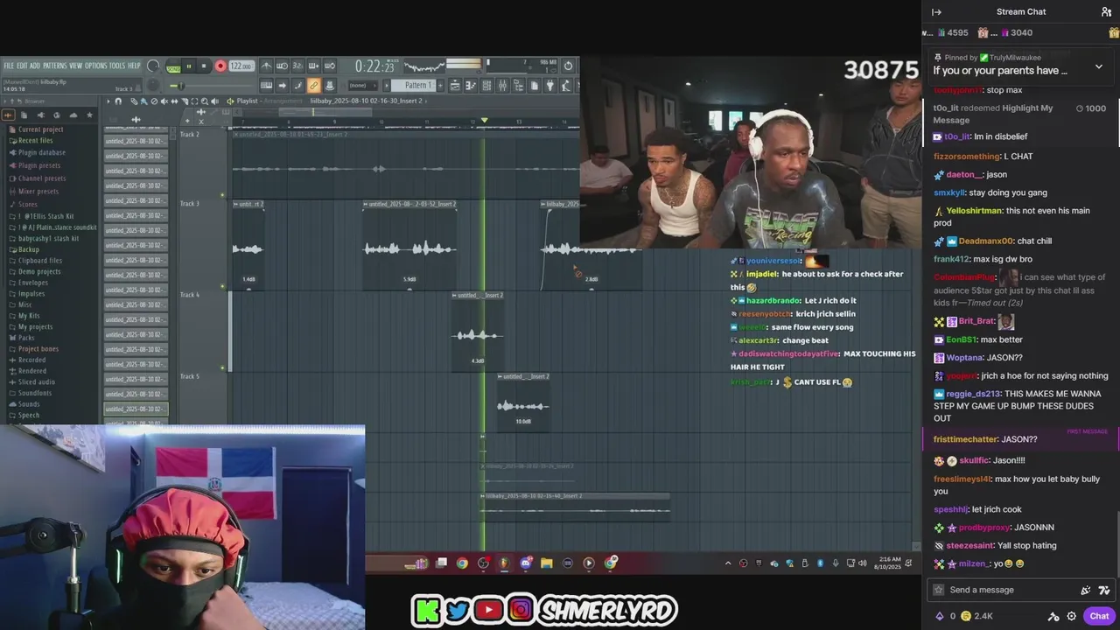Expand Mixer presets folder
1120x630 pixels.
pos(38,192)
